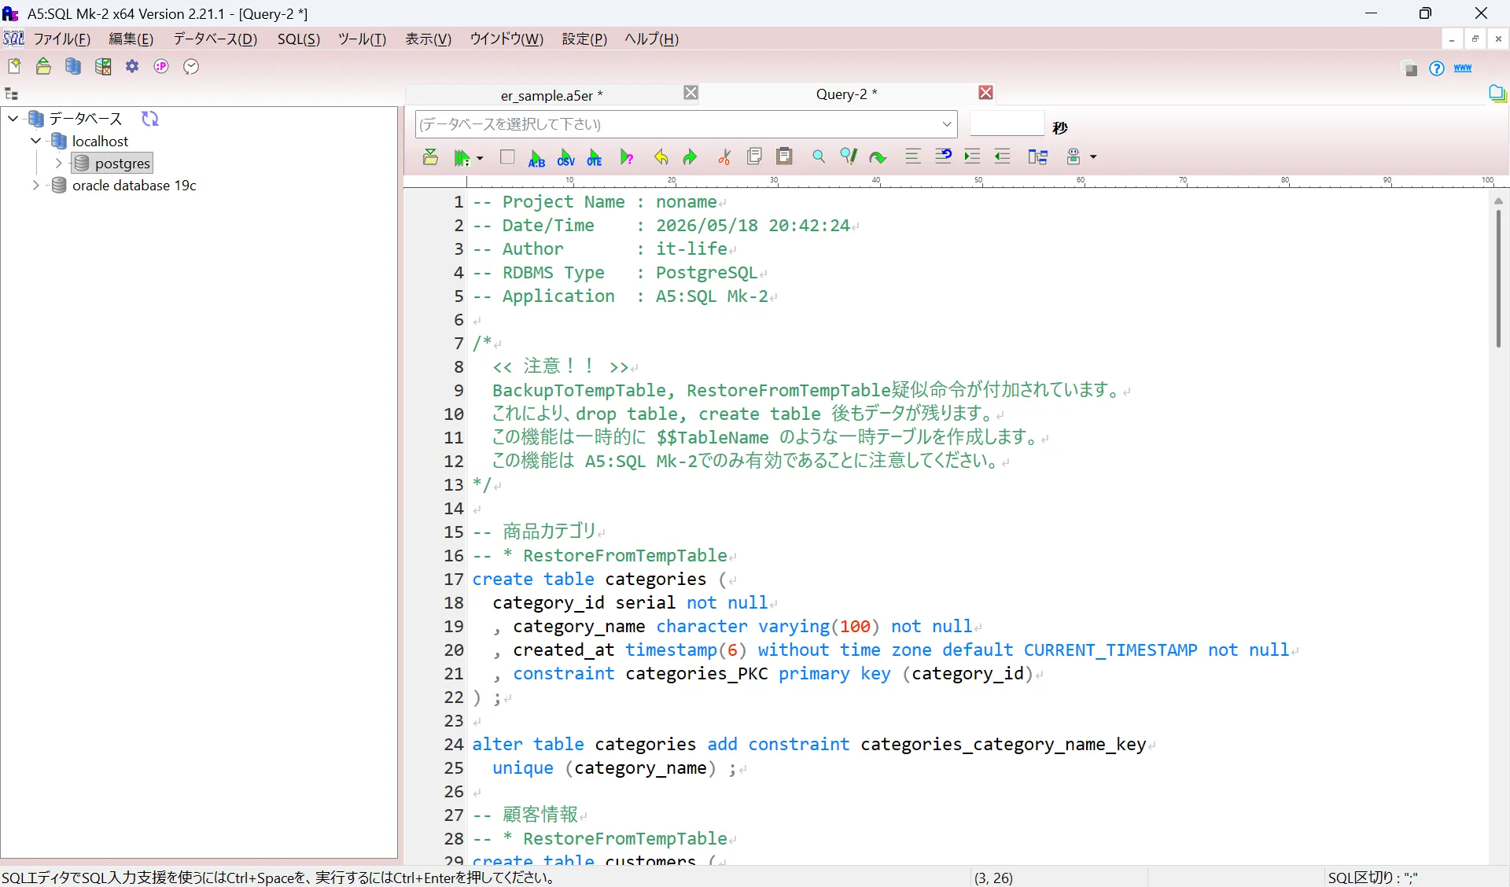Open options with the purple gear icon
The image size is (1510, 887).
click(132, 67)
